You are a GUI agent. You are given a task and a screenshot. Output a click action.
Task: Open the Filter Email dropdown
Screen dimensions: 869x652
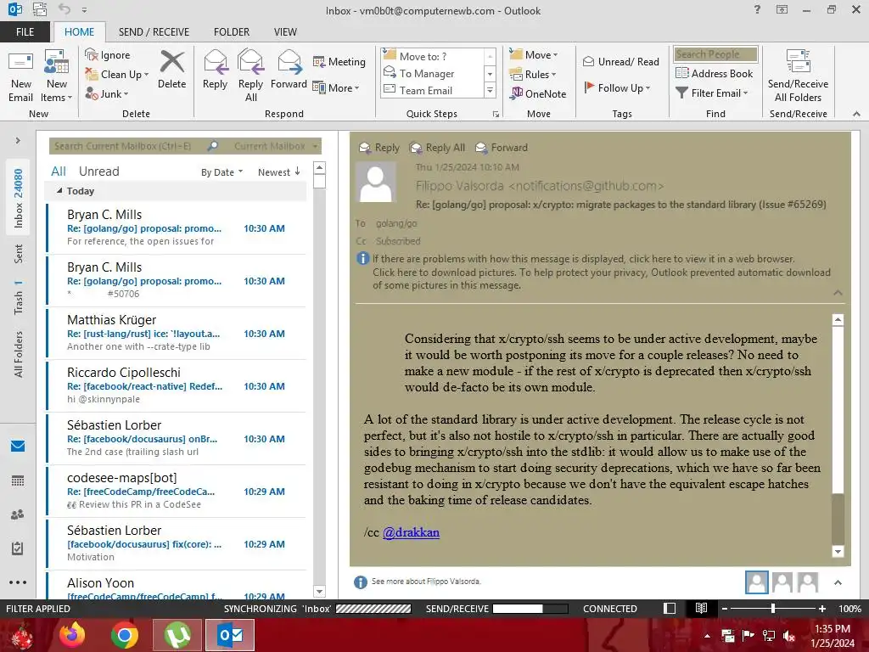(712, 93)
